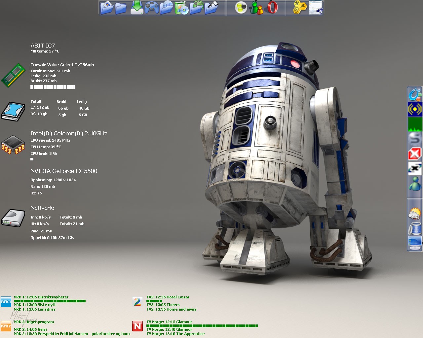The image size is (423, 338).
Task: Click 'TV2: 13:35 Home and away' listing
Action: (x=171, y=309)
